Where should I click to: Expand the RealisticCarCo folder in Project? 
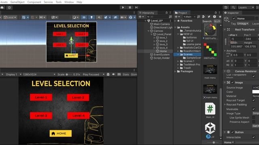click(x=178, y=48)
